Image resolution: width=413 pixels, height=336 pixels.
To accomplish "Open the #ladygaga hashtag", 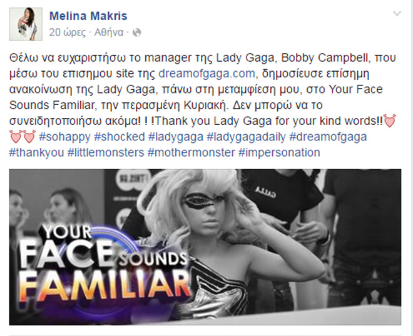I will pos(176,137).
